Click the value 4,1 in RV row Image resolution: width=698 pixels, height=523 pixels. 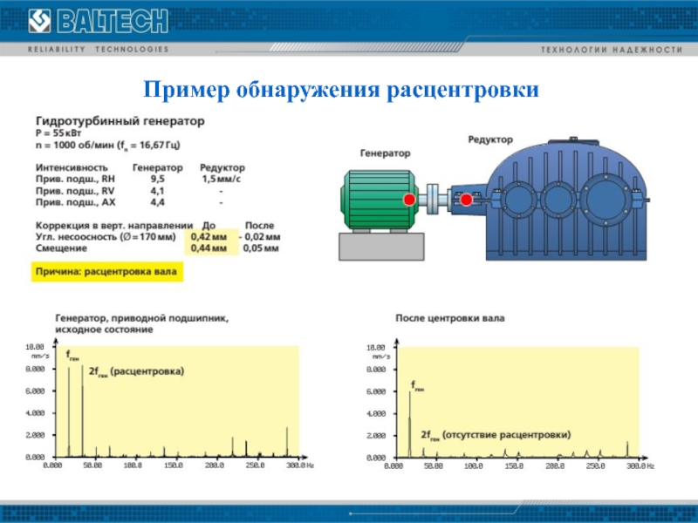157,191
